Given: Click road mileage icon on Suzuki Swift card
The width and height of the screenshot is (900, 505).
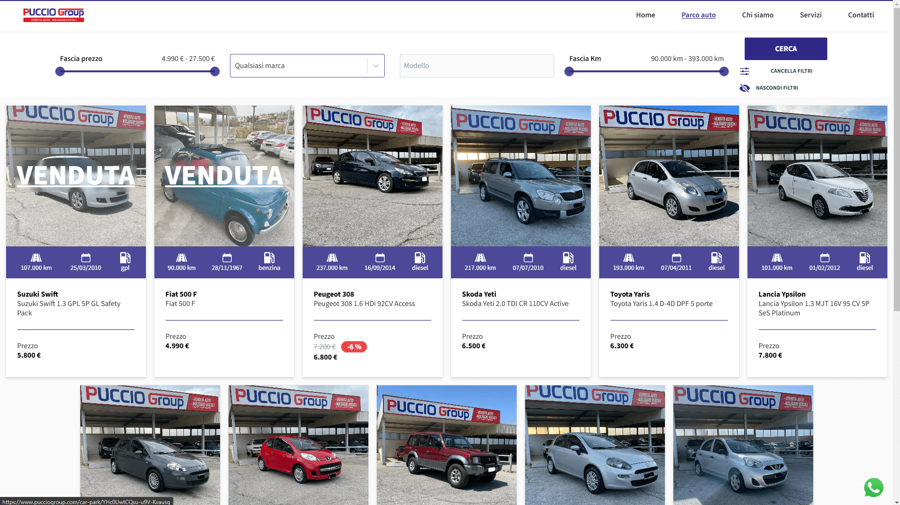Looking at the screenshot, I should point(36,258).
